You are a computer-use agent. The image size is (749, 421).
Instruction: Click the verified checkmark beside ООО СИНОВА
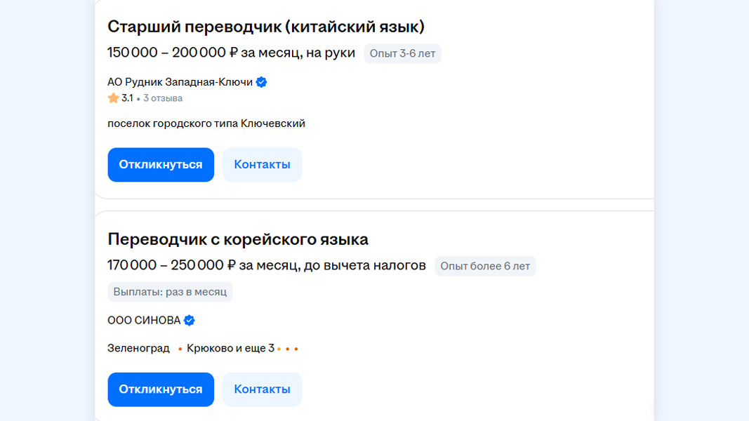point(190,321)
